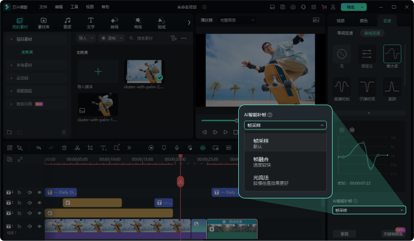Click the cloud upload icon in the title bar

[293, 7]
